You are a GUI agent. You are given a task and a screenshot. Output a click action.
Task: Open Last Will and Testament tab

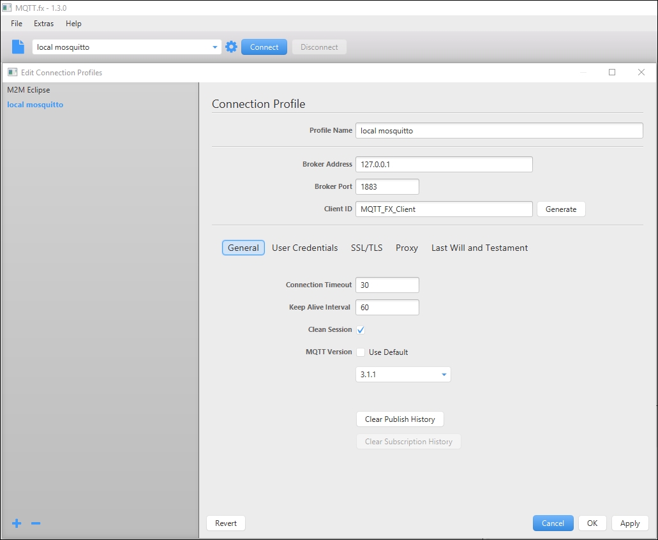click(480, 248)
